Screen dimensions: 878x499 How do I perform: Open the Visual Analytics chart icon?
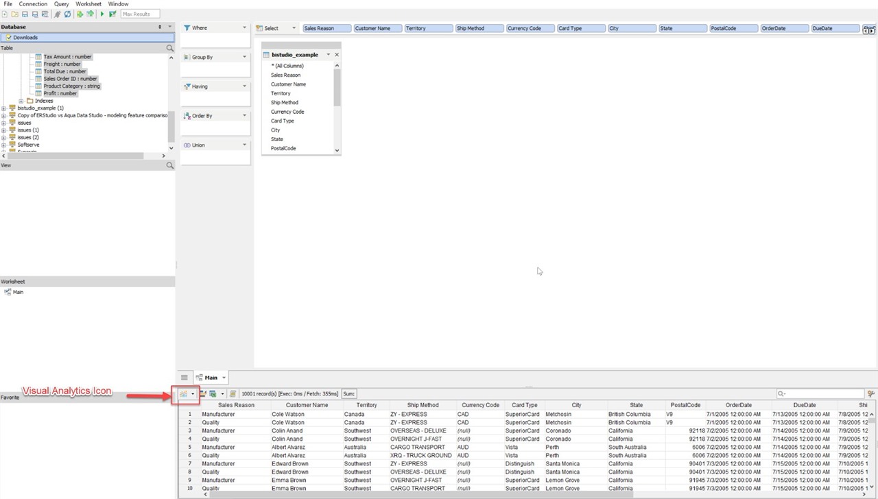[183, 393]
